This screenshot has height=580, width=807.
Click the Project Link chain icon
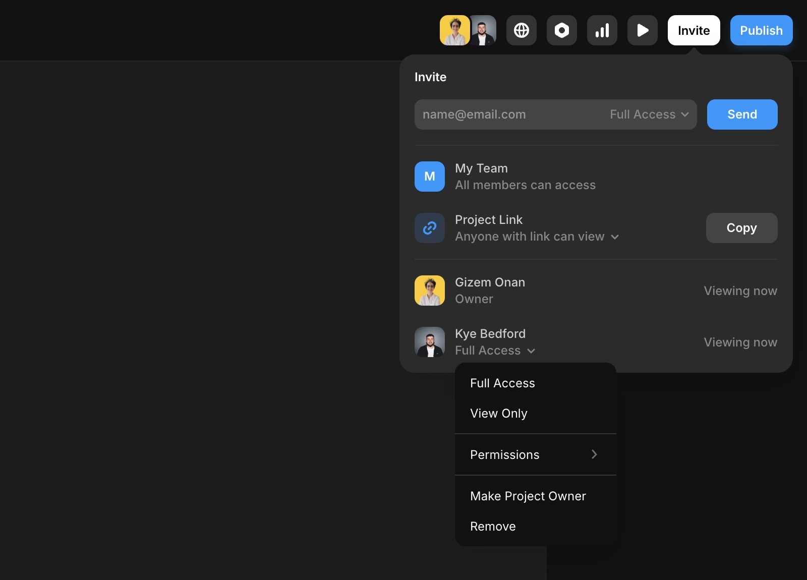[430, 228]
